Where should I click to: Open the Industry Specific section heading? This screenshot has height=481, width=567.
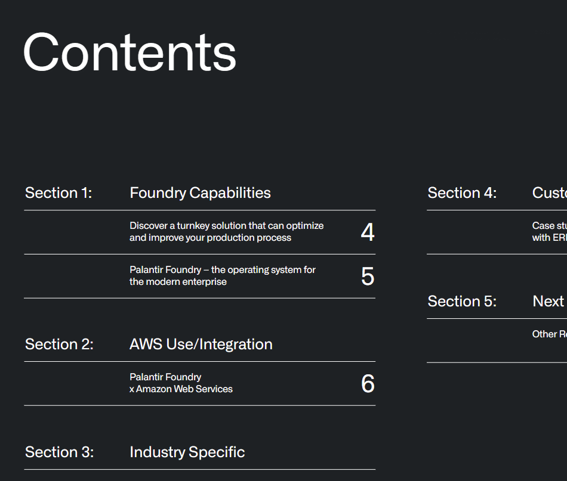tap(187, 452)
